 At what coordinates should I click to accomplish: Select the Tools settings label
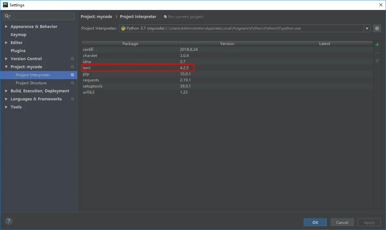coord(16,107)
